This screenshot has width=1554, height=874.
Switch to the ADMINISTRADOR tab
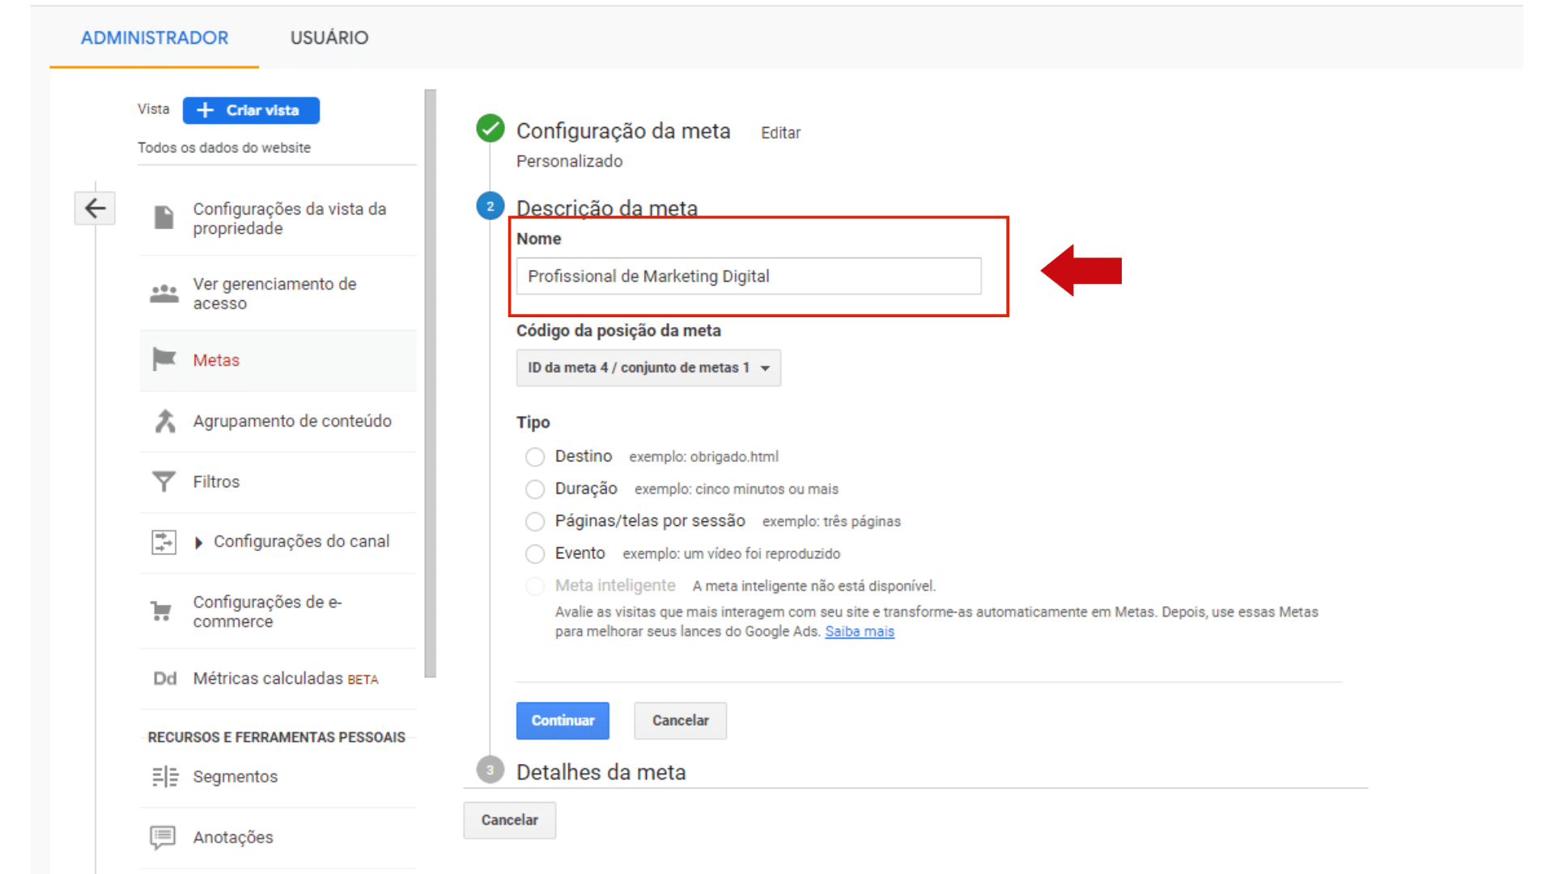click(x=155, y=37)
